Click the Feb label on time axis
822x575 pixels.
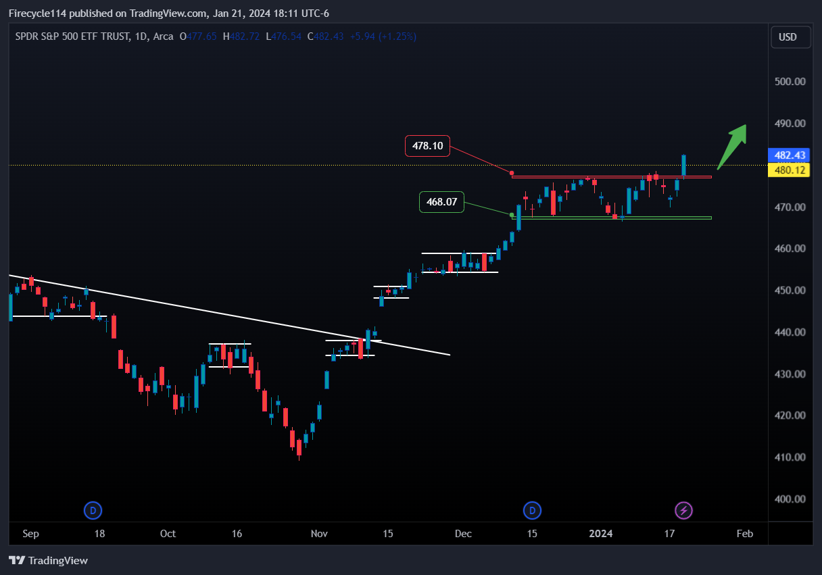[744, 534]
